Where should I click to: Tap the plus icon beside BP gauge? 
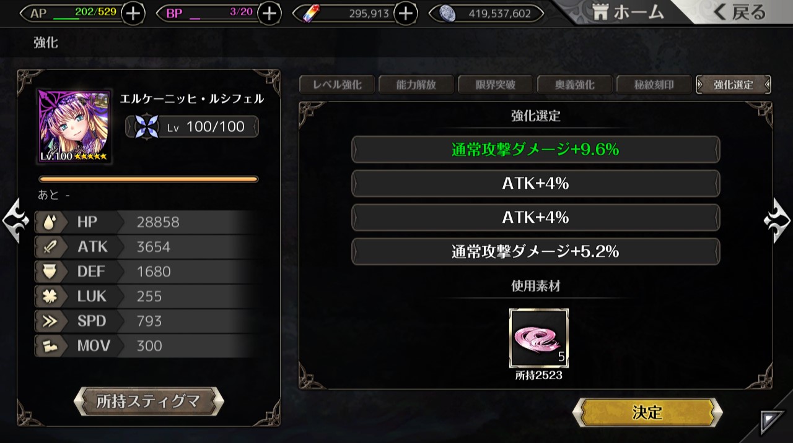tap(269, 13)
